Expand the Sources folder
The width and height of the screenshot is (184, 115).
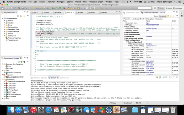coord(5,34)
